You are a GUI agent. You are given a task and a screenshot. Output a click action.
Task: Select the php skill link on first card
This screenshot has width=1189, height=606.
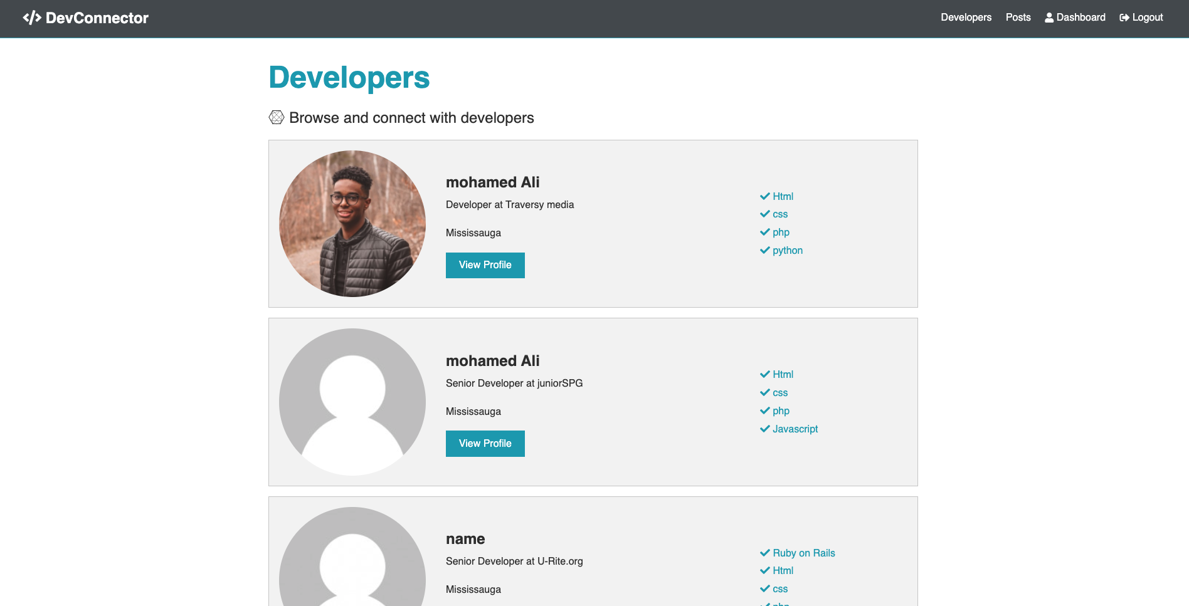point(781,232)
